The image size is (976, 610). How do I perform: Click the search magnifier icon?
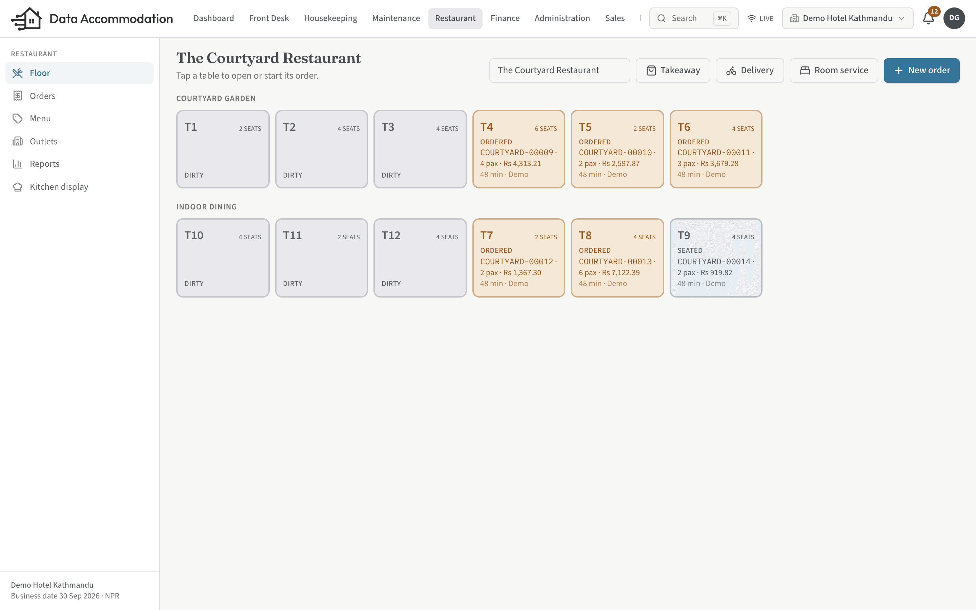(662, 18)
